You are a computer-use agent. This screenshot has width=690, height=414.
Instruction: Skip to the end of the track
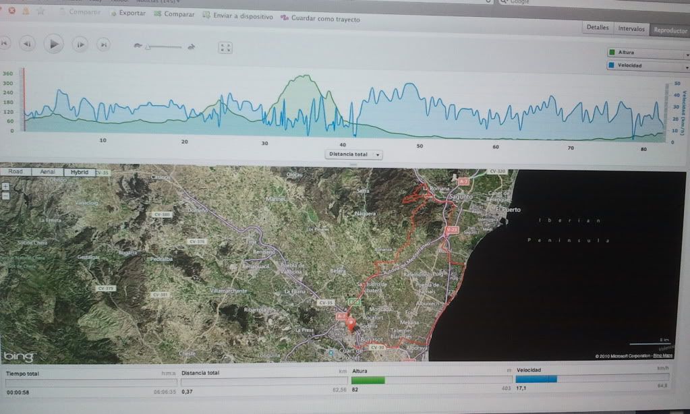point(103,45)
